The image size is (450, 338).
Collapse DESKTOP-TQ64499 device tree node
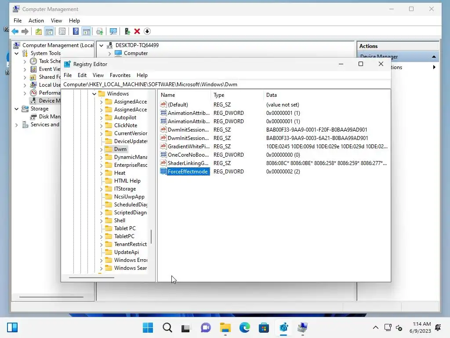click(102, 45)
